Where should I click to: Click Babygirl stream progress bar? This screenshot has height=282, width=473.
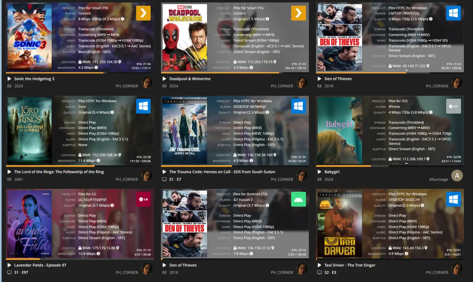click(390, 166)
